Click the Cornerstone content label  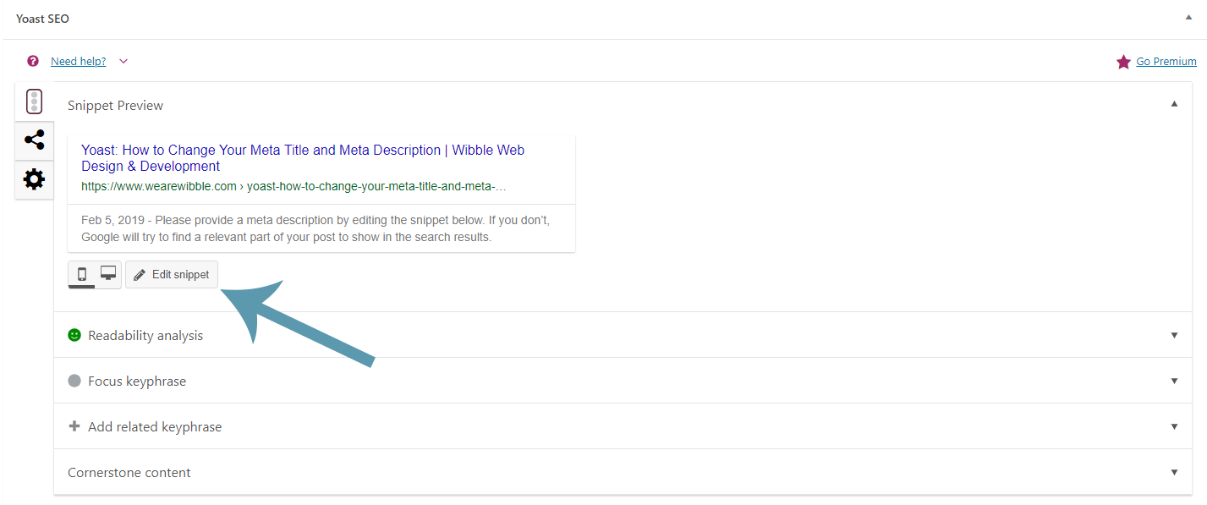coord(129,473)
